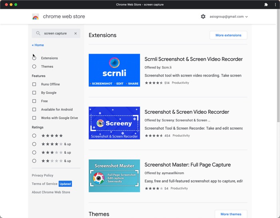
Task: Click the macOS green maximize button
Action: tap(16, 4)
